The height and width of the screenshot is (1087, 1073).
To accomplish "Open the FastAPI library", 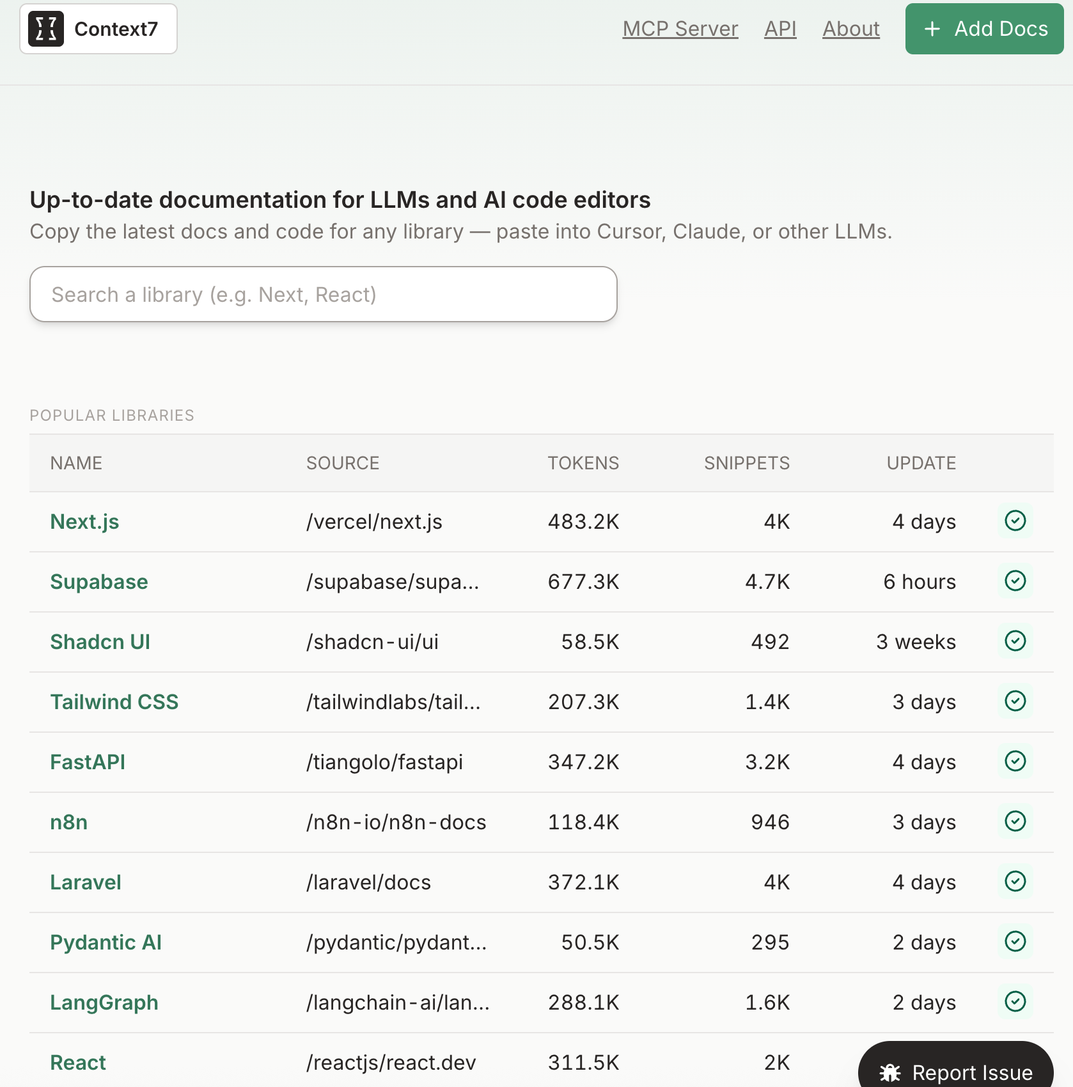I will 88,762.
